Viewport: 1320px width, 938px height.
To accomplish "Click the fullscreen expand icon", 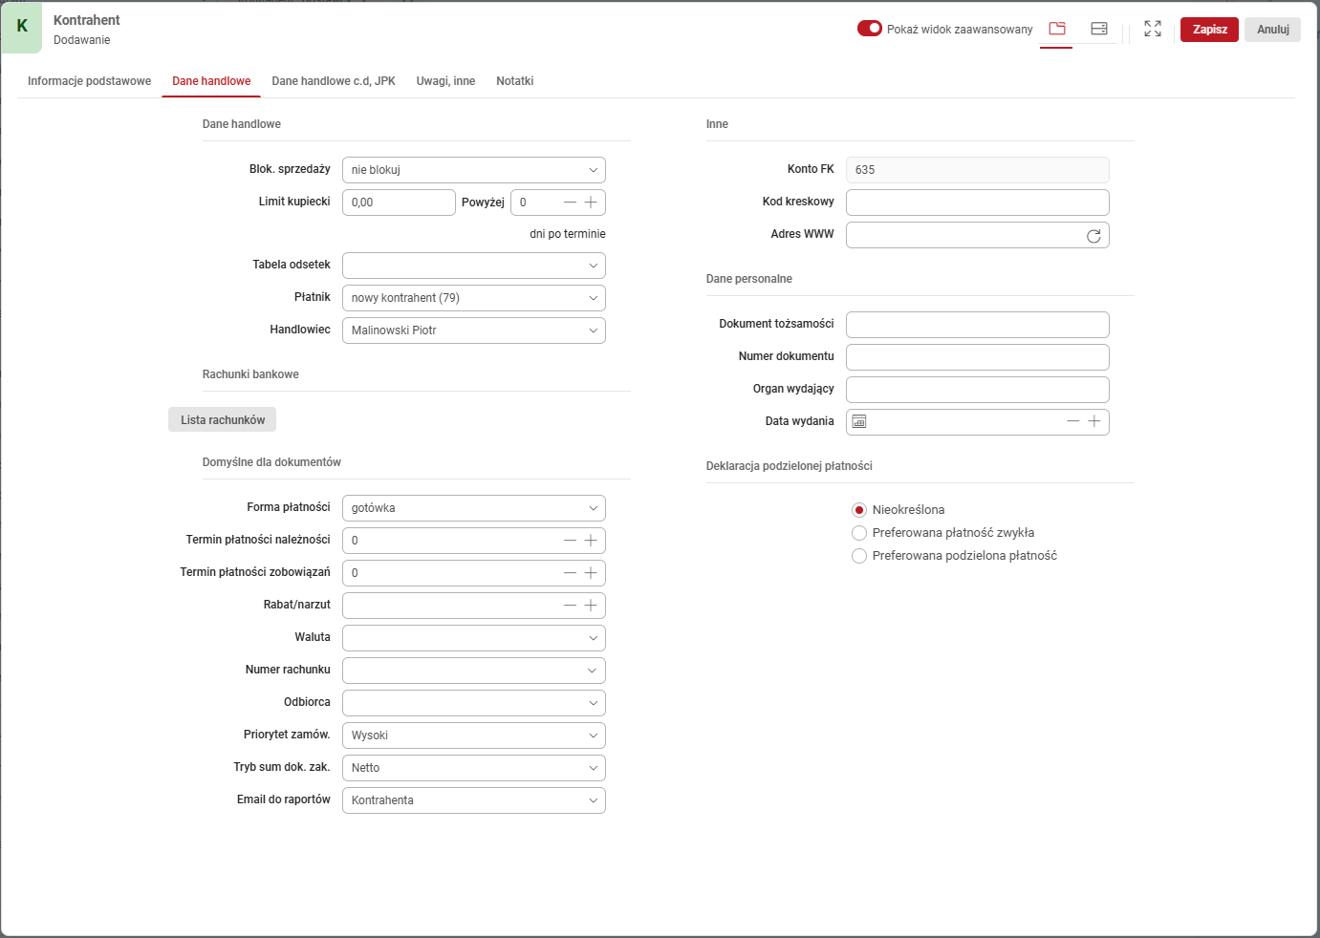I will 1153,29.
